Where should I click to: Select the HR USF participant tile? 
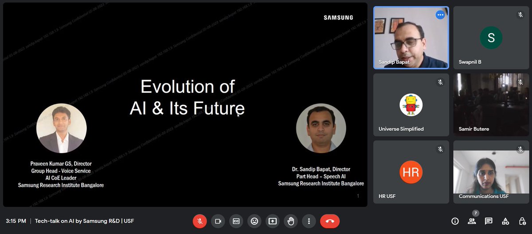click(x=411, y=172)
